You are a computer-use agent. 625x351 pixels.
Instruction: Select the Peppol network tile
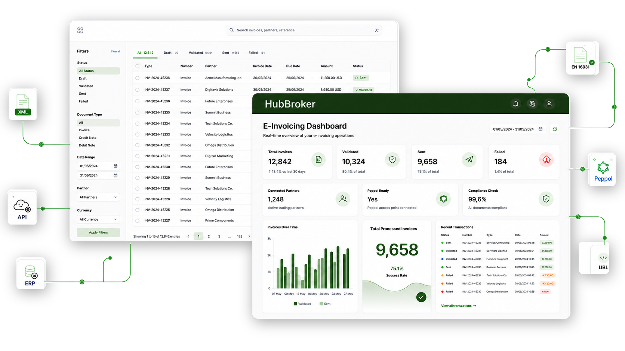coord(602,170)
